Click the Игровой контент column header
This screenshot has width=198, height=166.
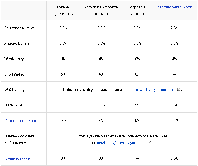[x=137, y=10]
